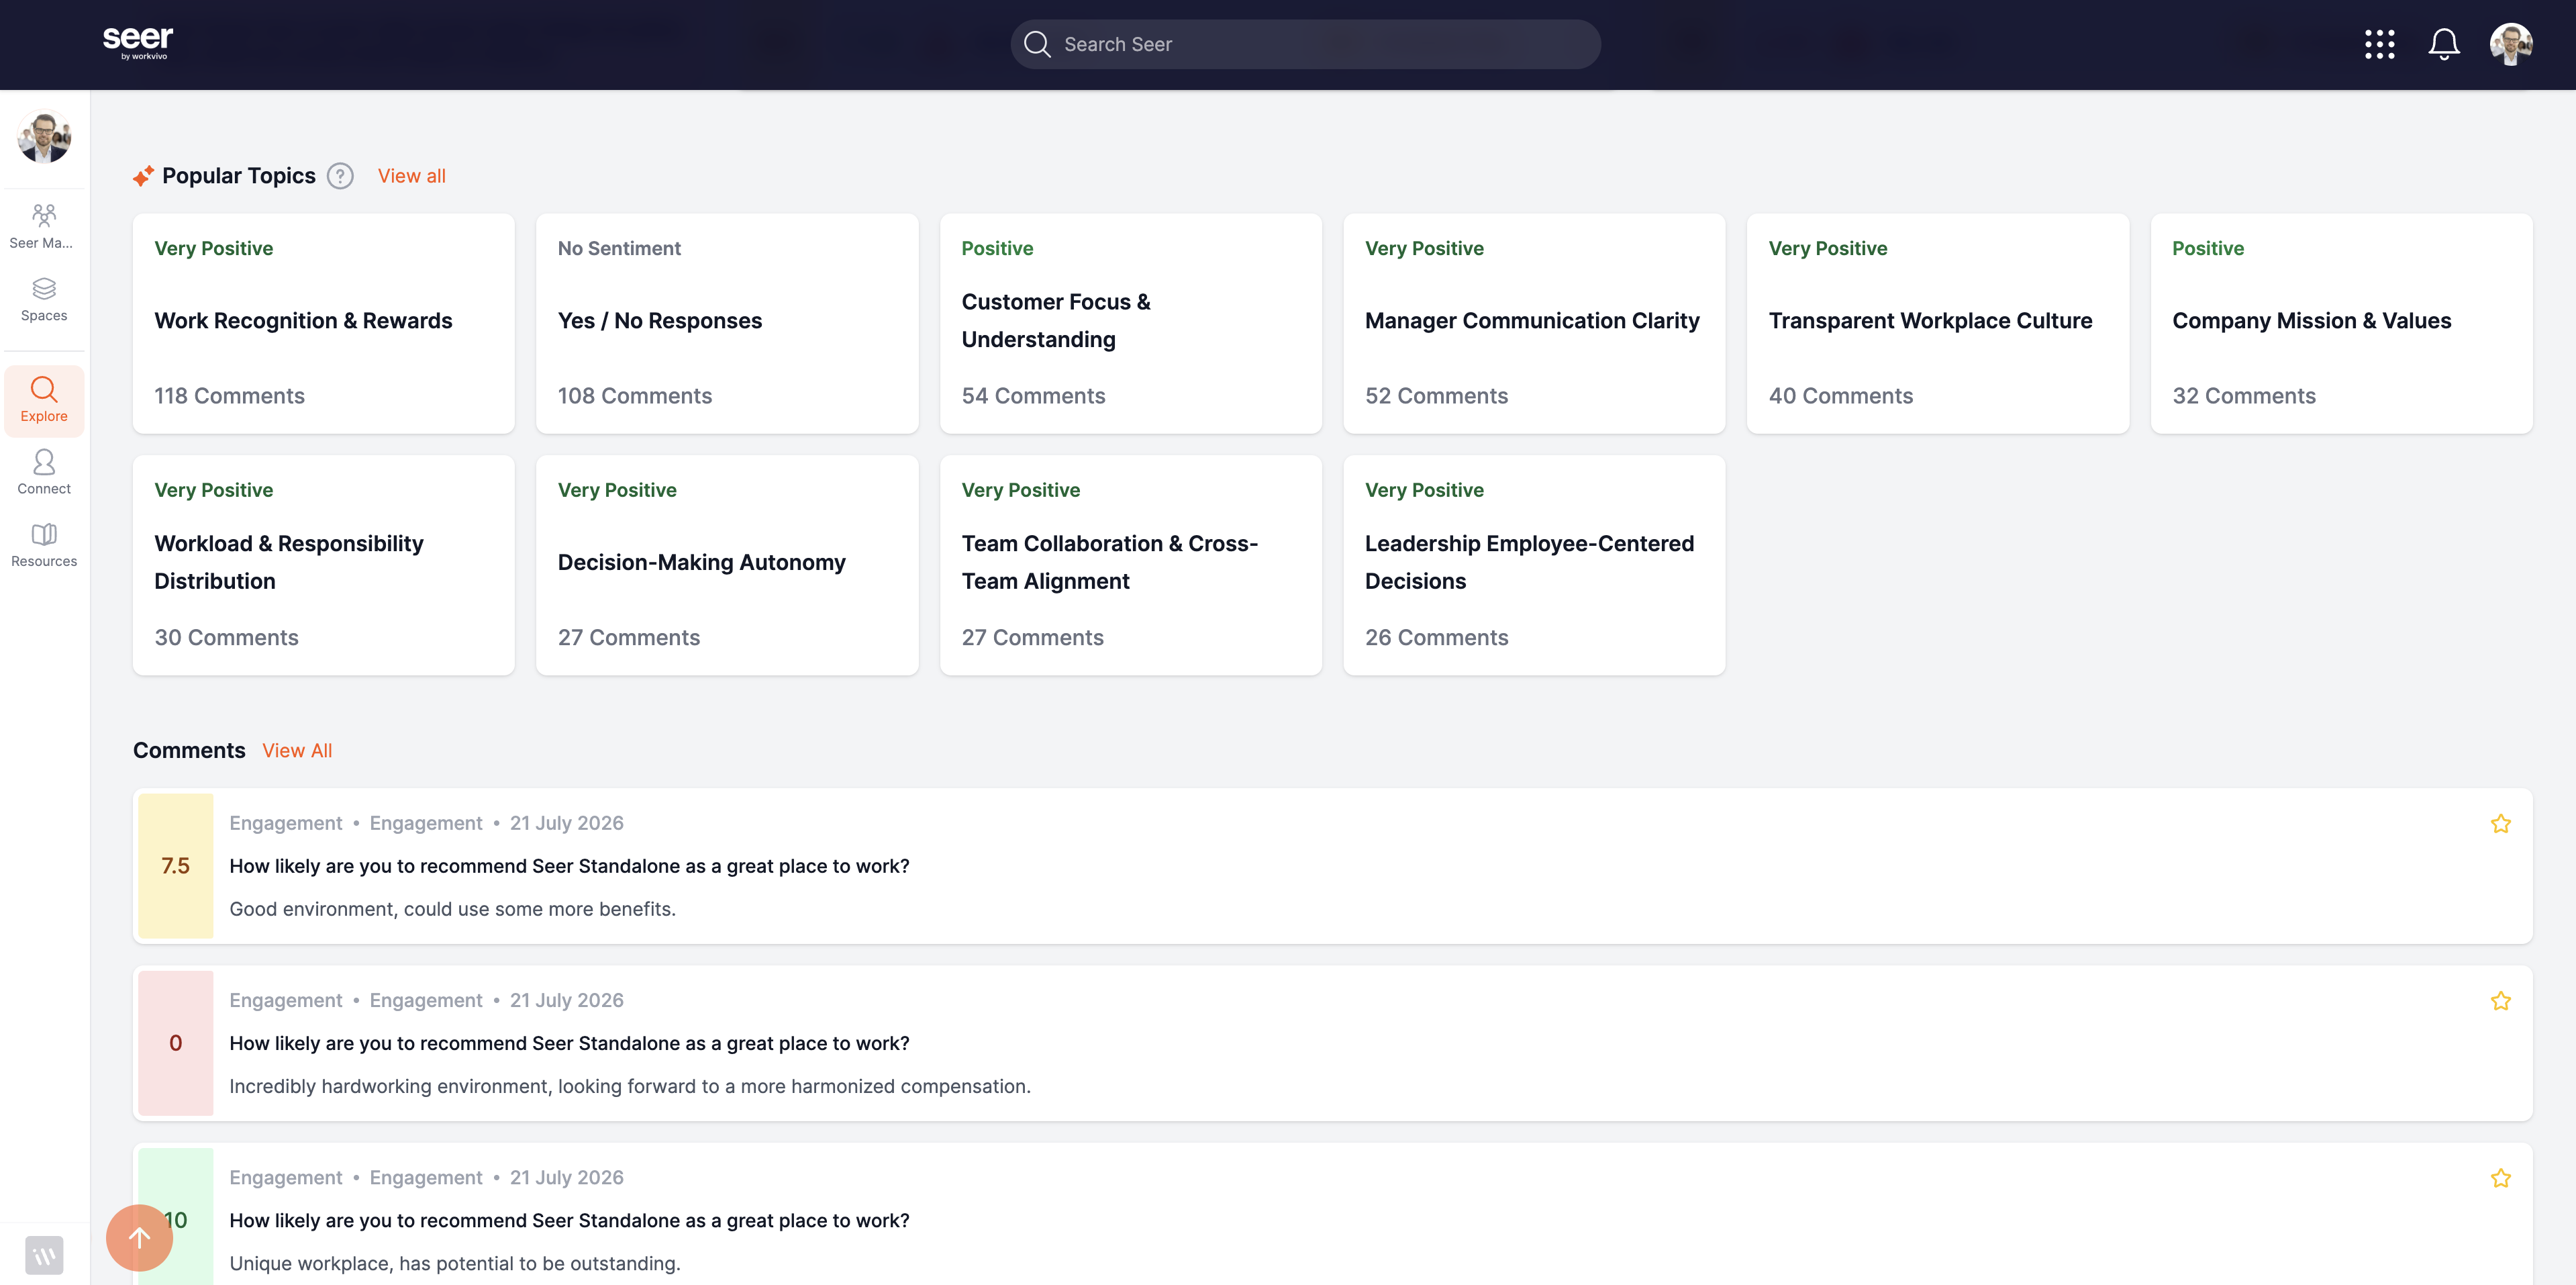
Task: Click the 'No Sentiment' label
Action: click(x=619, y=248)
